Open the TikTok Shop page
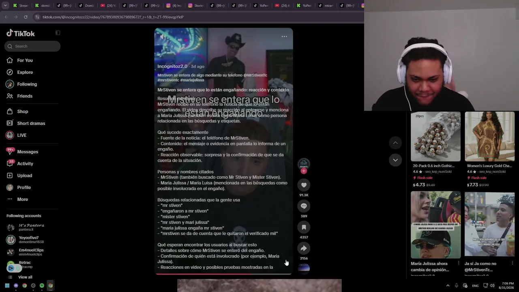 click(22, 112)
